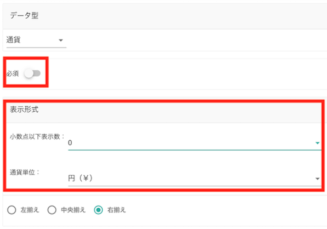Select the 中央揃え radio button circle
The image size is (327, 229).
coord(52,210)
